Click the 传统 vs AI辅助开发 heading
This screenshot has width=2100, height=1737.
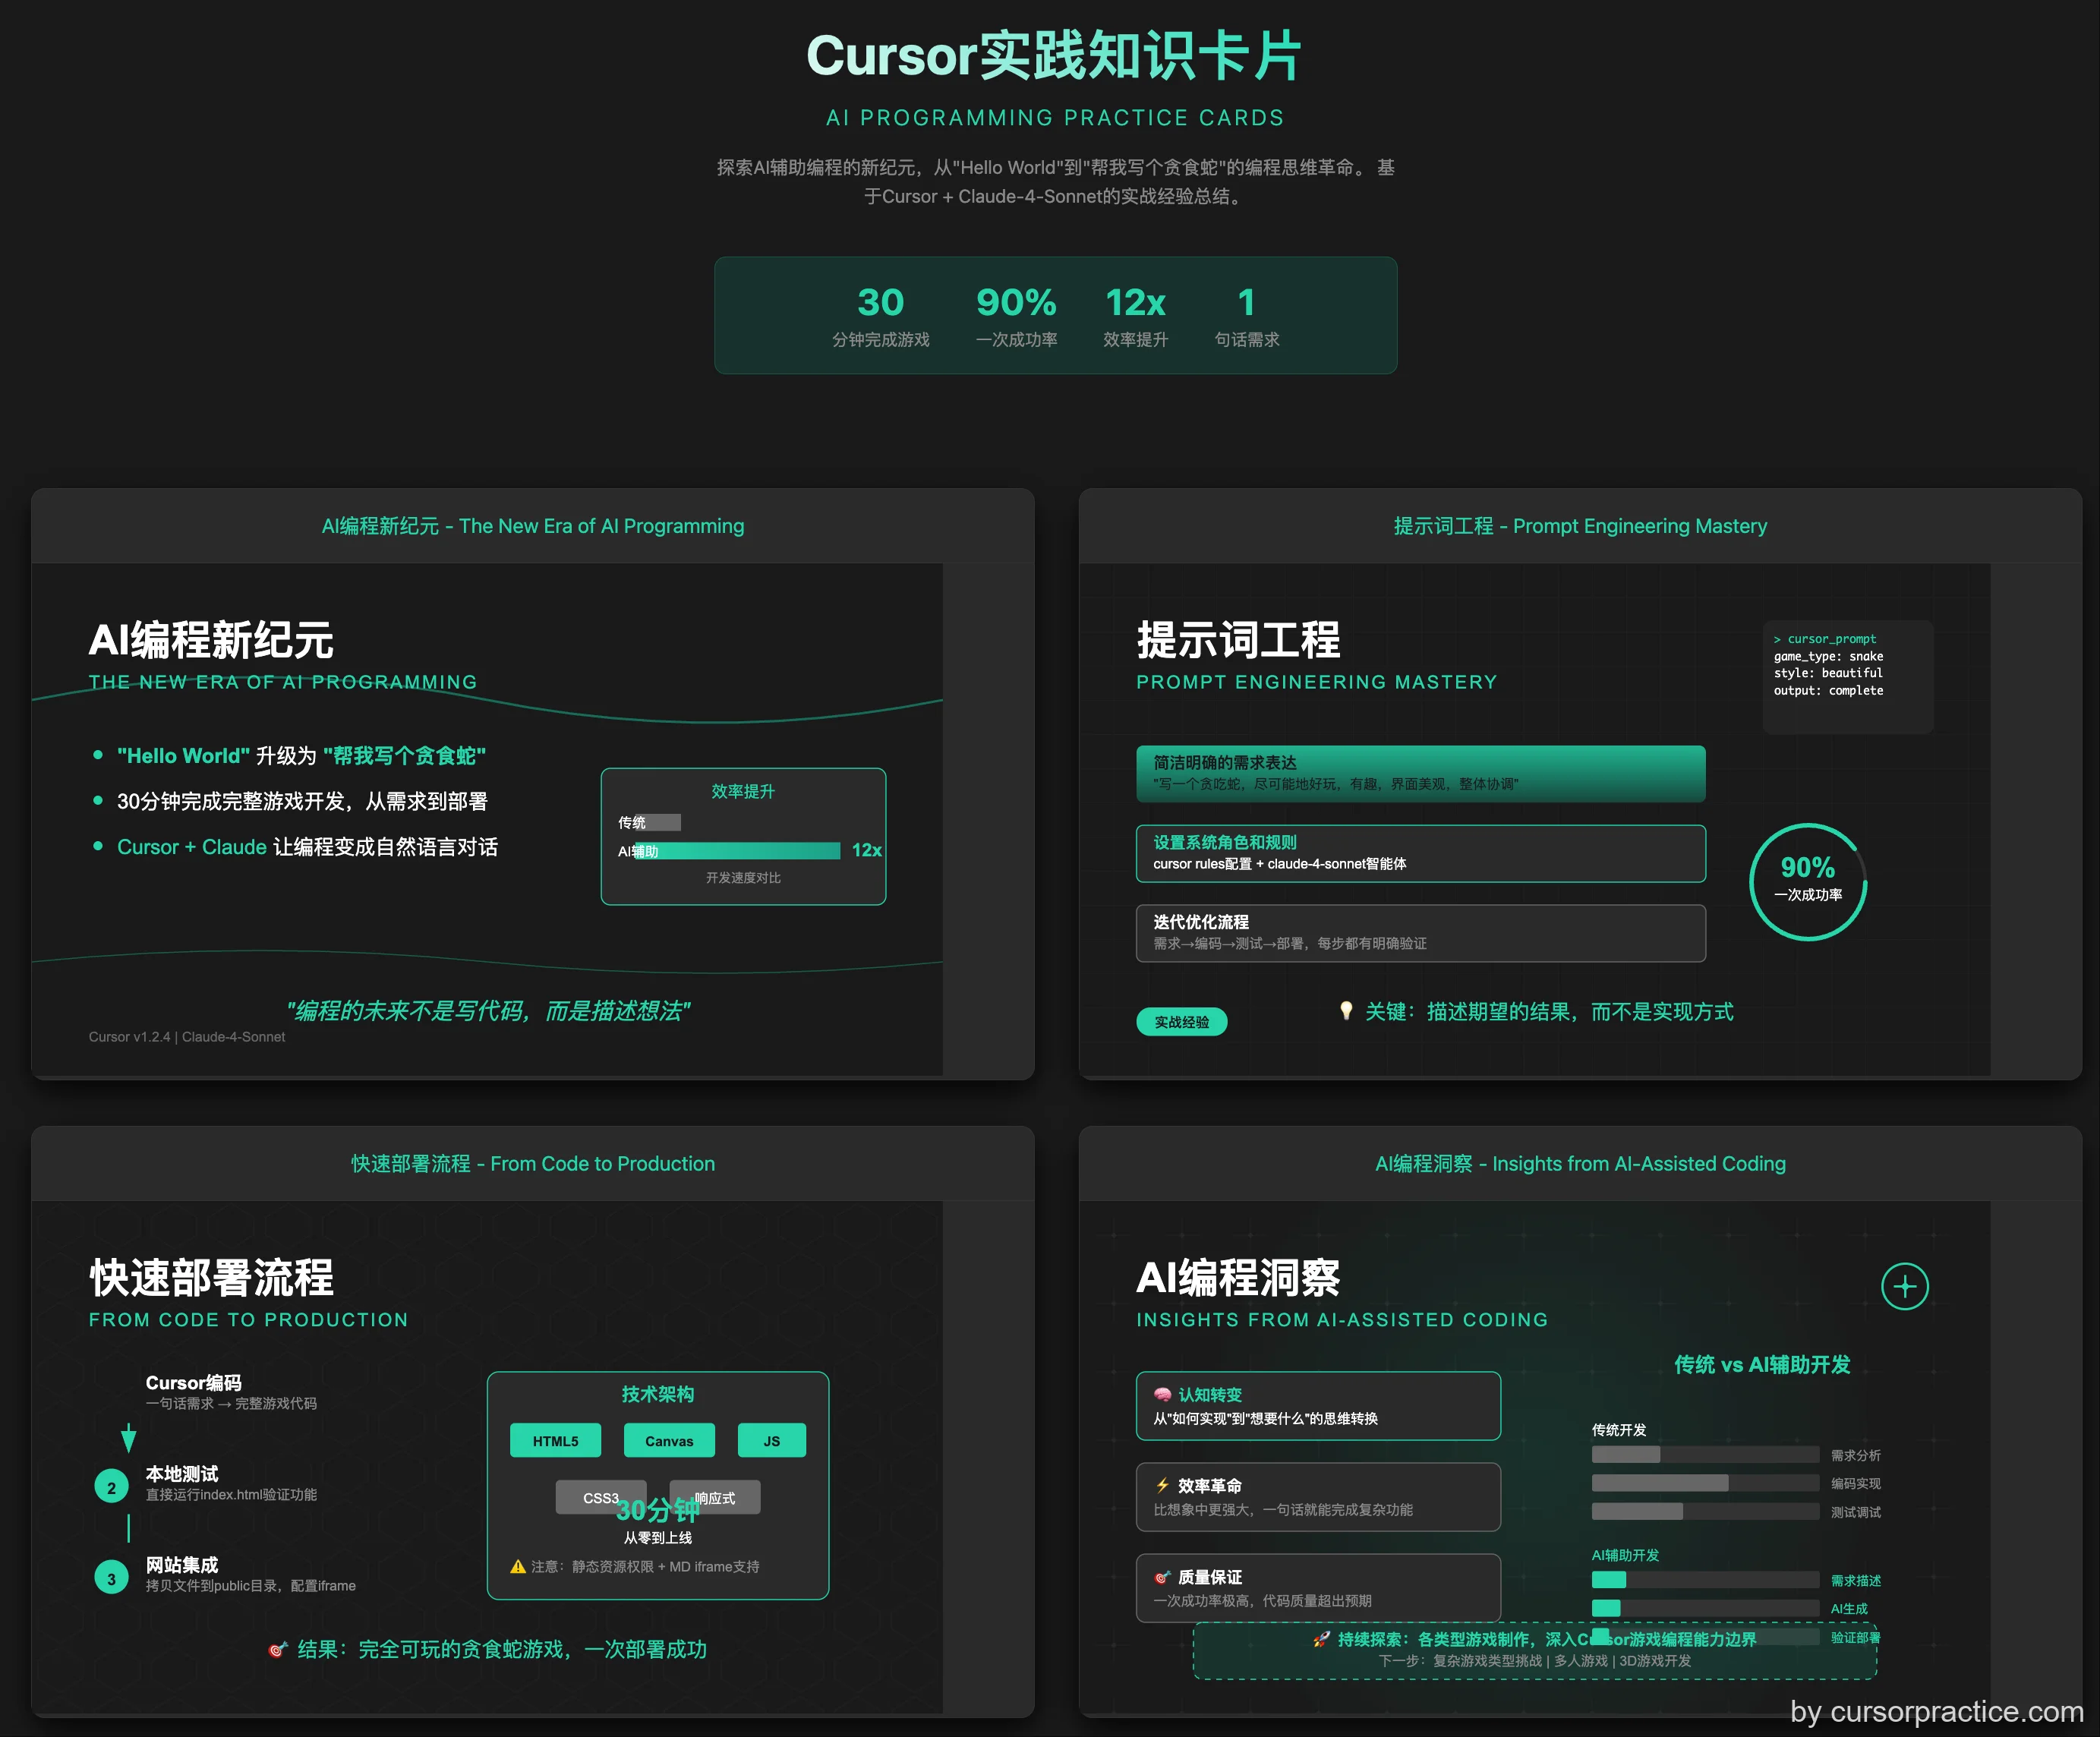tap(1762, 1365)
